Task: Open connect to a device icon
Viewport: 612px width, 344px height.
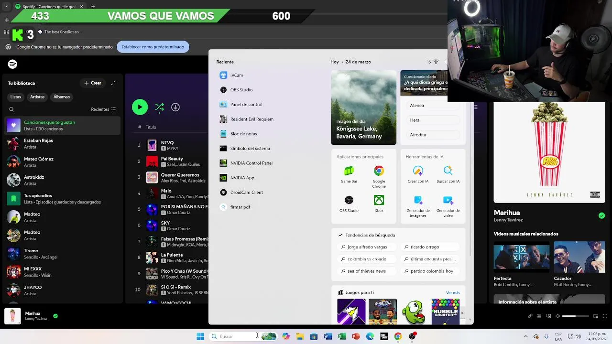Action: click(x=548, y=316)
